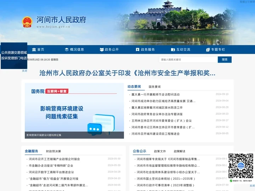Click the national emblem logo
Screen dimensions: 255x191
[x=27, y=22]
